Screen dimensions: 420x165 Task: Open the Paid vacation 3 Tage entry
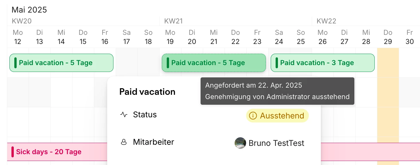(323, 63)
